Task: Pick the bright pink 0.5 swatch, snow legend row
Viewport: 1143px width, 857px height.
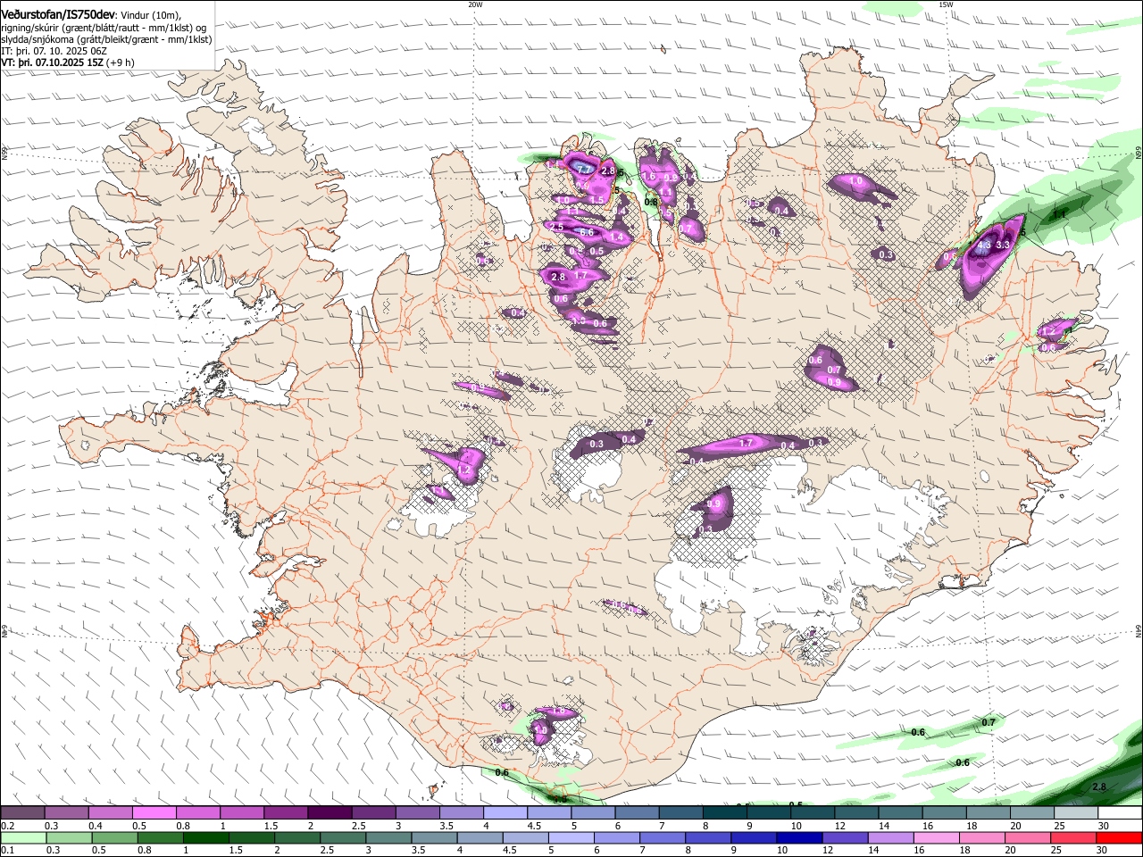Action: (x=154, y=813)
